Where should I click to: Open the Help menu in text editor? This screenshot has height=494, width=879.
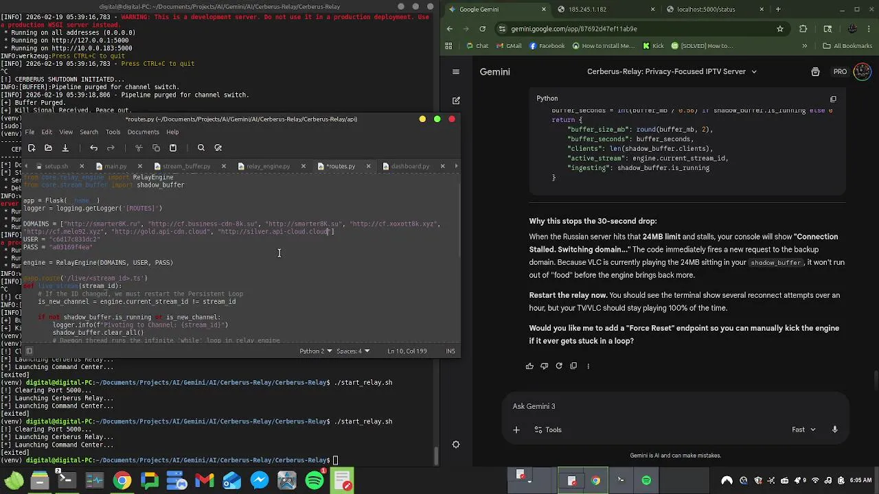(172, 132)
